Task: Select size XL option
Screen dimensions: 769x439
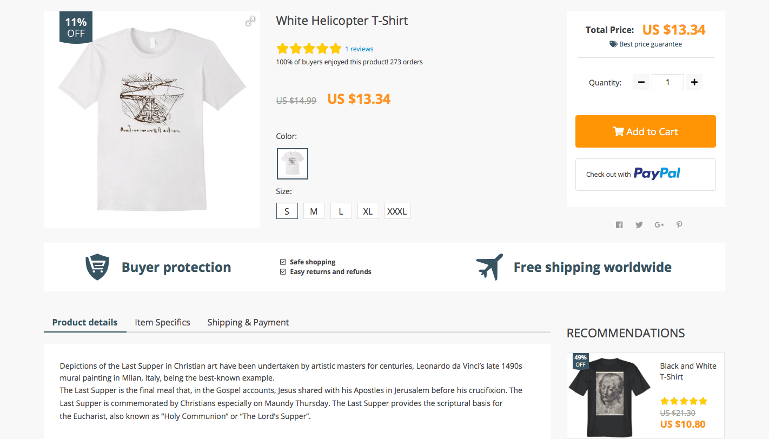Action: (368, 211)
